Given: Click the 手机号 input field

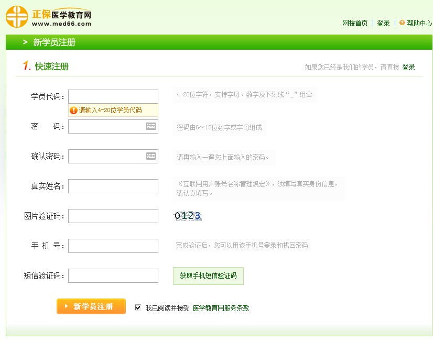Looking at the screenshot, I should coord(113,246).
